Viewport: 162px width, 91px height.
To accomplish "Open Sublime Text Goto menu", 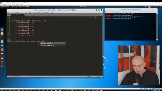I will [x=30, y=12].
